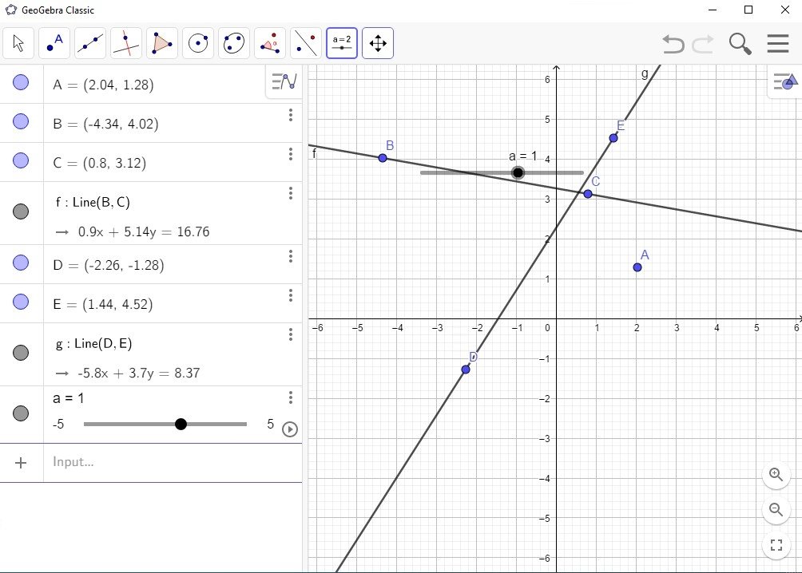Click the g : Line(D, E) definition
802x573 pixels.
[94, 343]
